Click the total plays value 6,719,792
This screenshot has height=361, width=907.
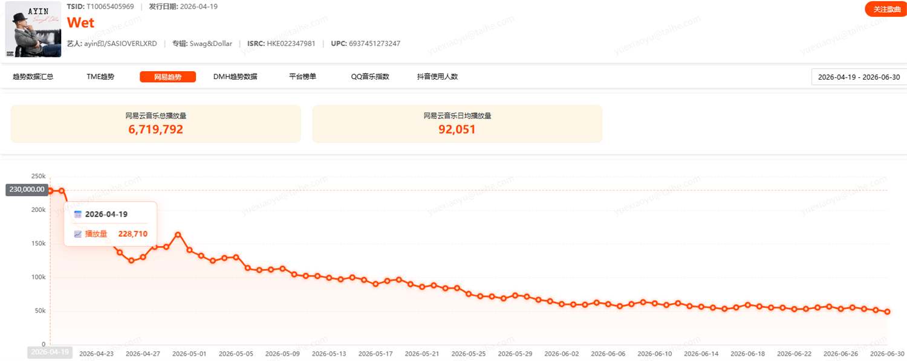pyautogui.click(x=155, y=129)
